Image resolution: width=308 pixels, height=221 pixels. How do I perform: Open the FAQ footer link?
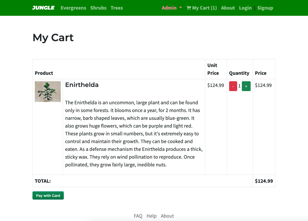click(x=138, y=216)
